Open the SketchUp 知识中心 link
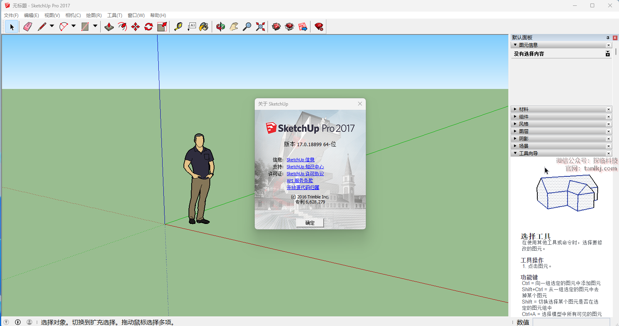619x326 pixels. pos(305,167)
